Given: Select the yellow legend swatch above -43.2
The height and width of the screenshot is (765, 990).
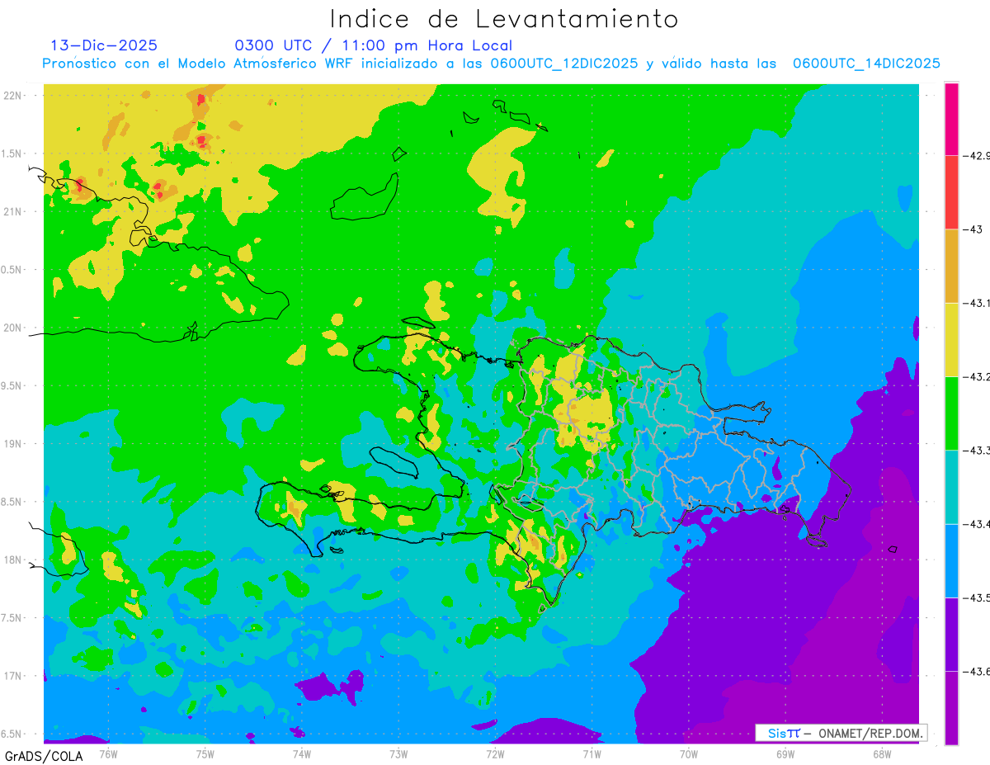Looking at the screenshot, I should click(x=951, y=339).
